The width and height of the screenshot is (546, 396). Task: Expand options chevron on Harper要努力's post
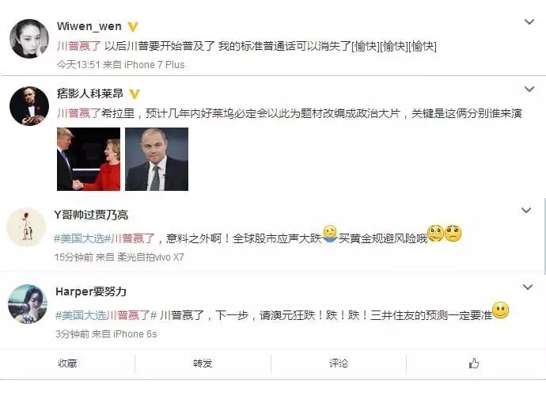point(528,287)
